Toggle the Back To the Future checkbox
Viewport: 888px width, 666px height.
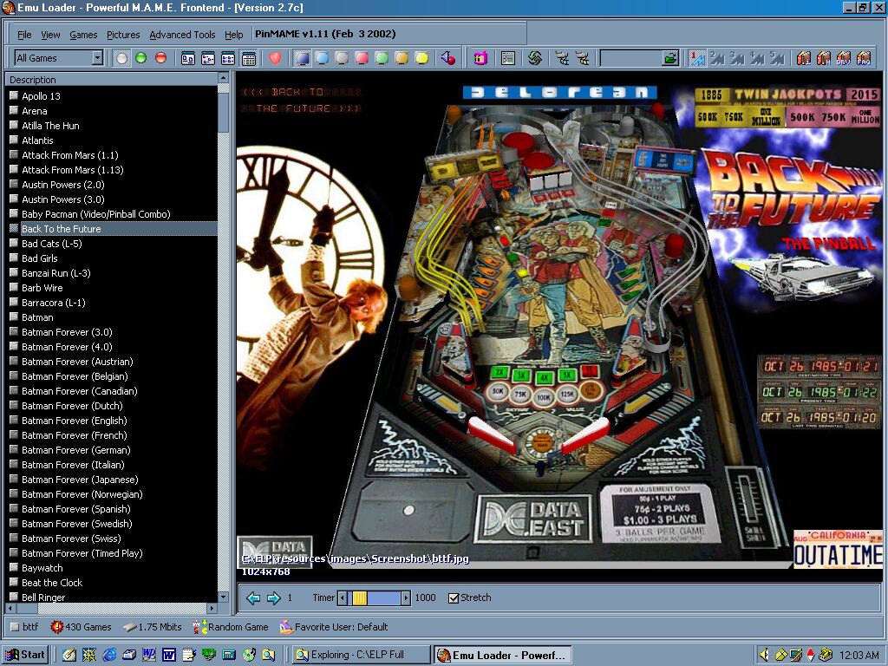14,228
